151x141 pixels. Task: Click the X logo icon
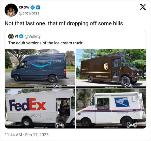point(143,7)
